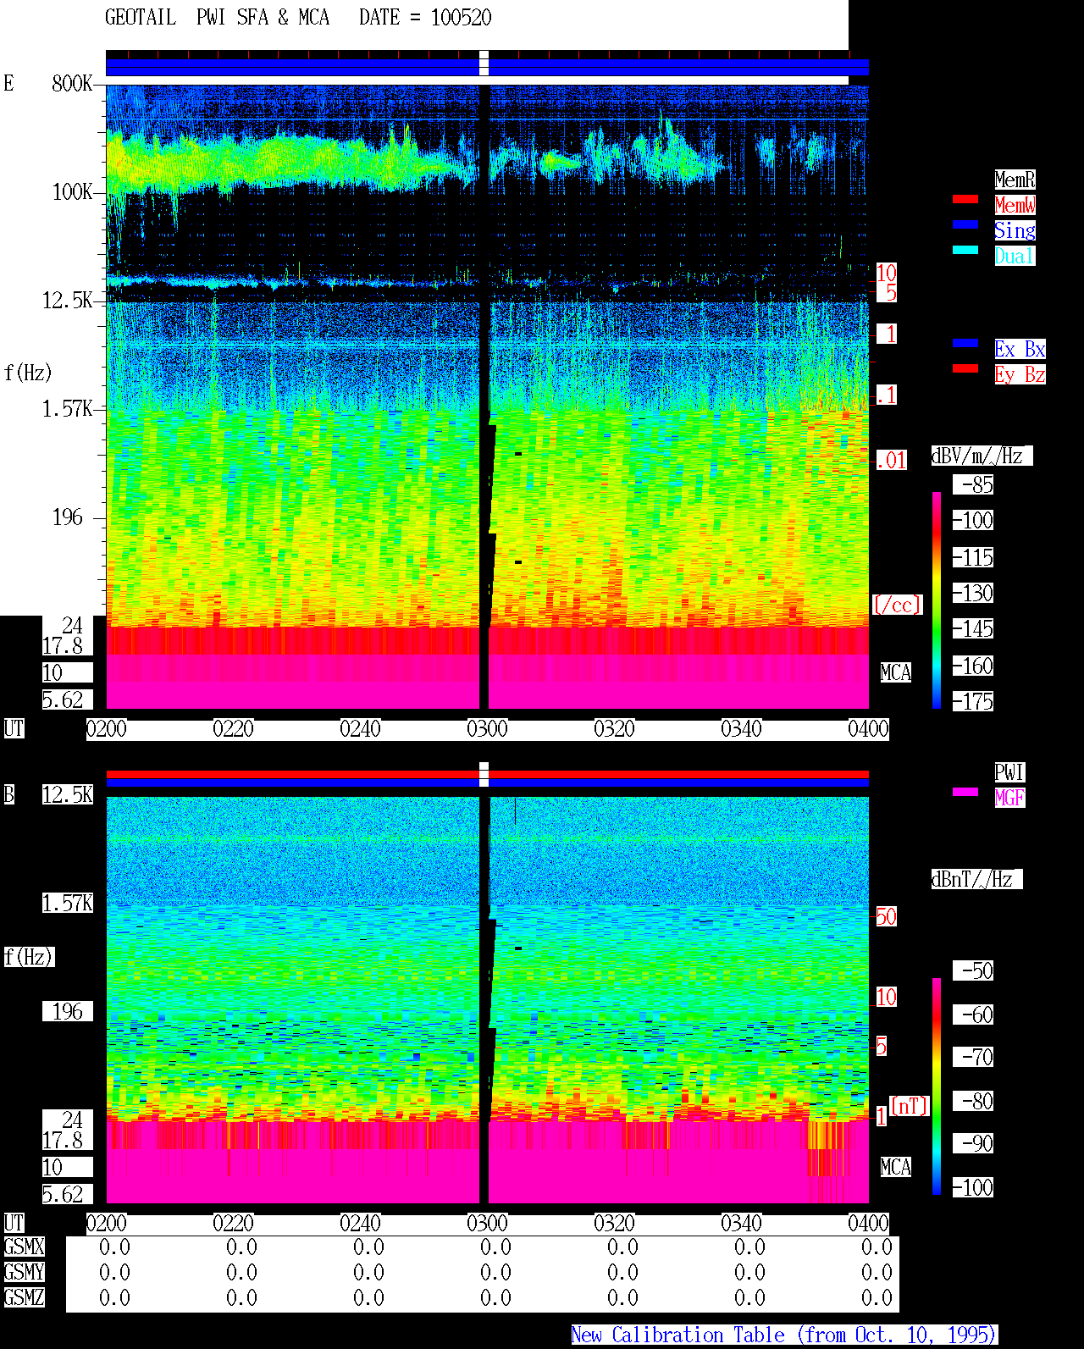Image resolution: width=1084 pixels, height=1349 pixels.
Task: Click the white gap marker in the top blue status bar
Action: coord(484,64)
